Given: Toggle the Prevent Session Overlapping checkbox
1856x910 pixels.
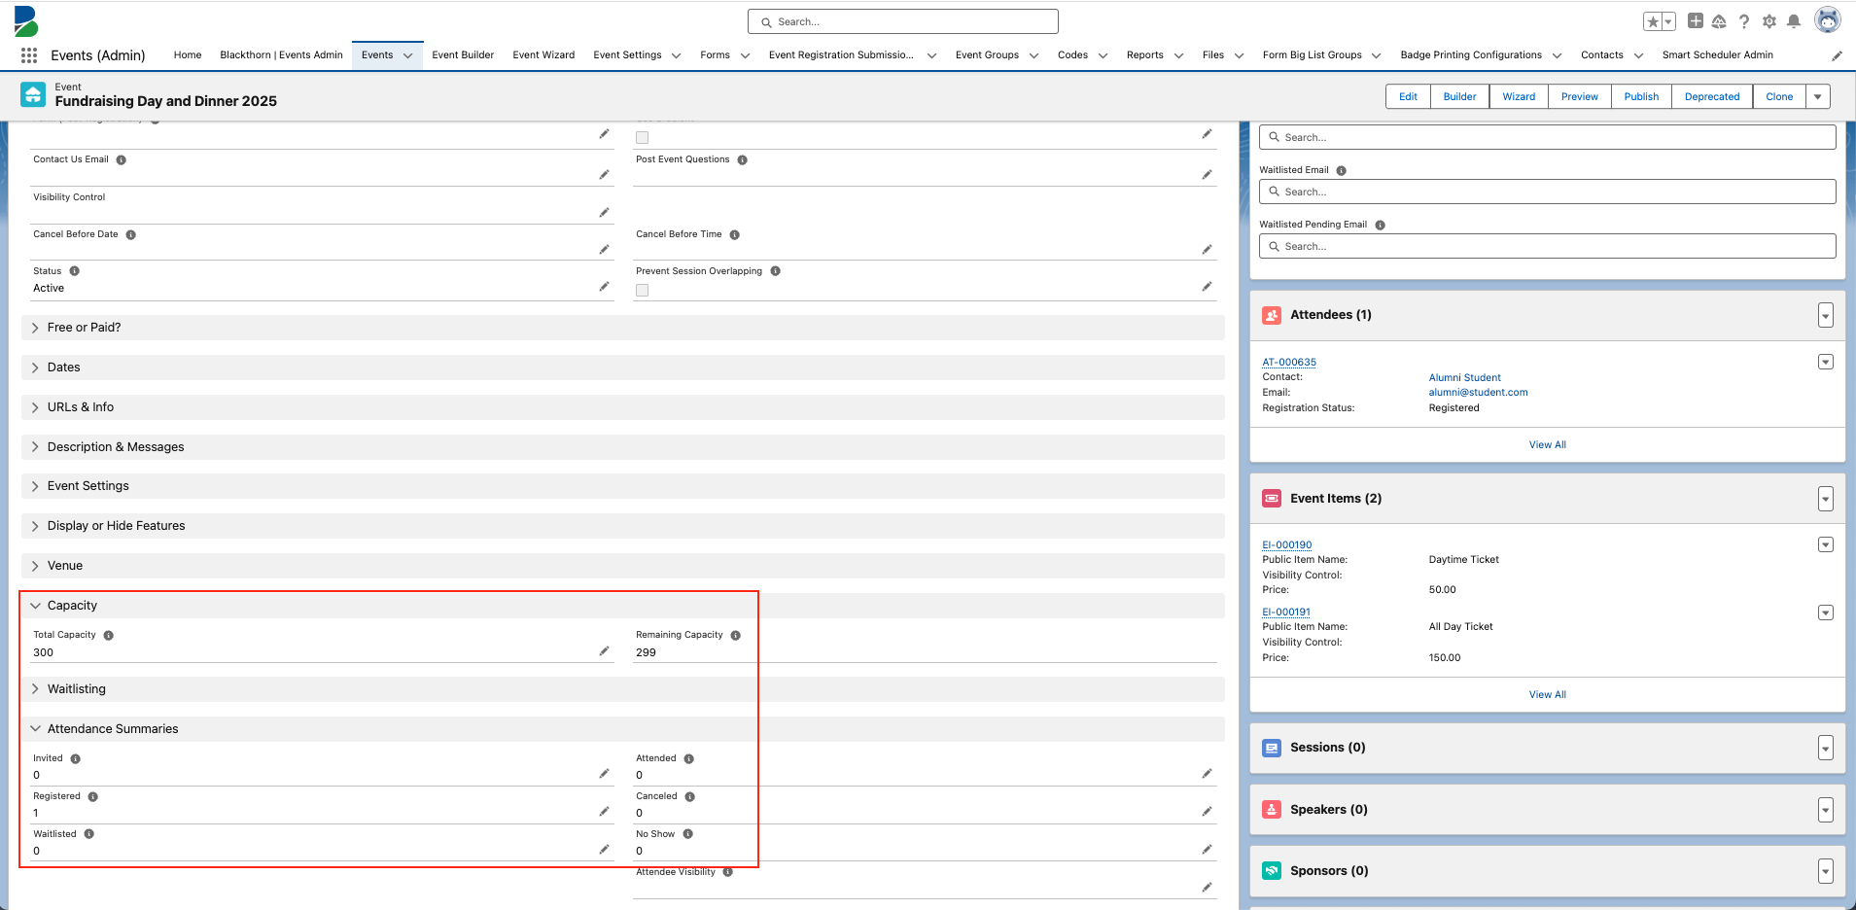Looking at the screenshot, I should click(643, 290).
